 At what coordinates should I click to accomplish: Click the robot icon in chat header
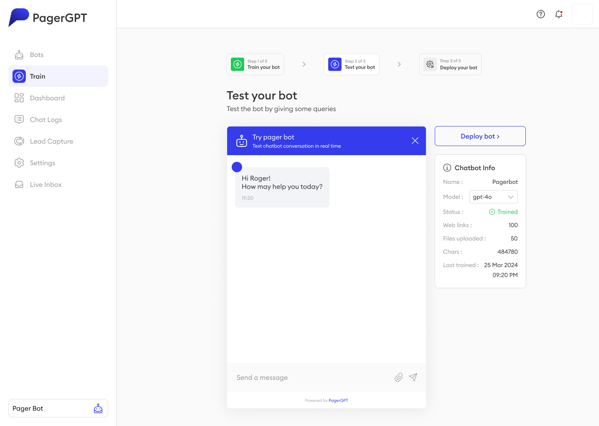(242, 141)
